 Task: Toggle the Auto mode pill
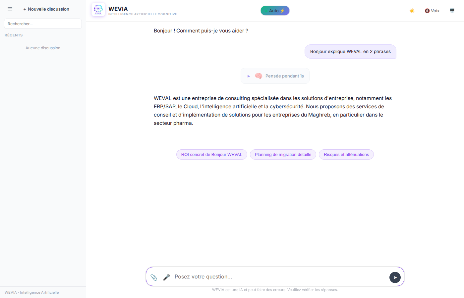click(275, 11)
